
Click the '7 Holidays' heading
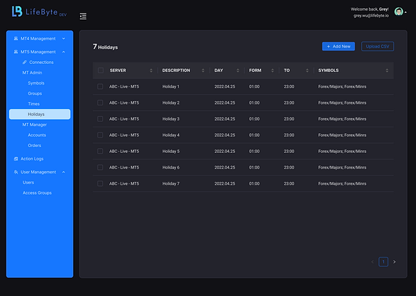point(105,47)
